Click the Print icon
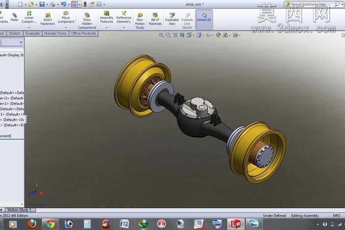Screen dimensions: 345x230 [x=53, y=4]
